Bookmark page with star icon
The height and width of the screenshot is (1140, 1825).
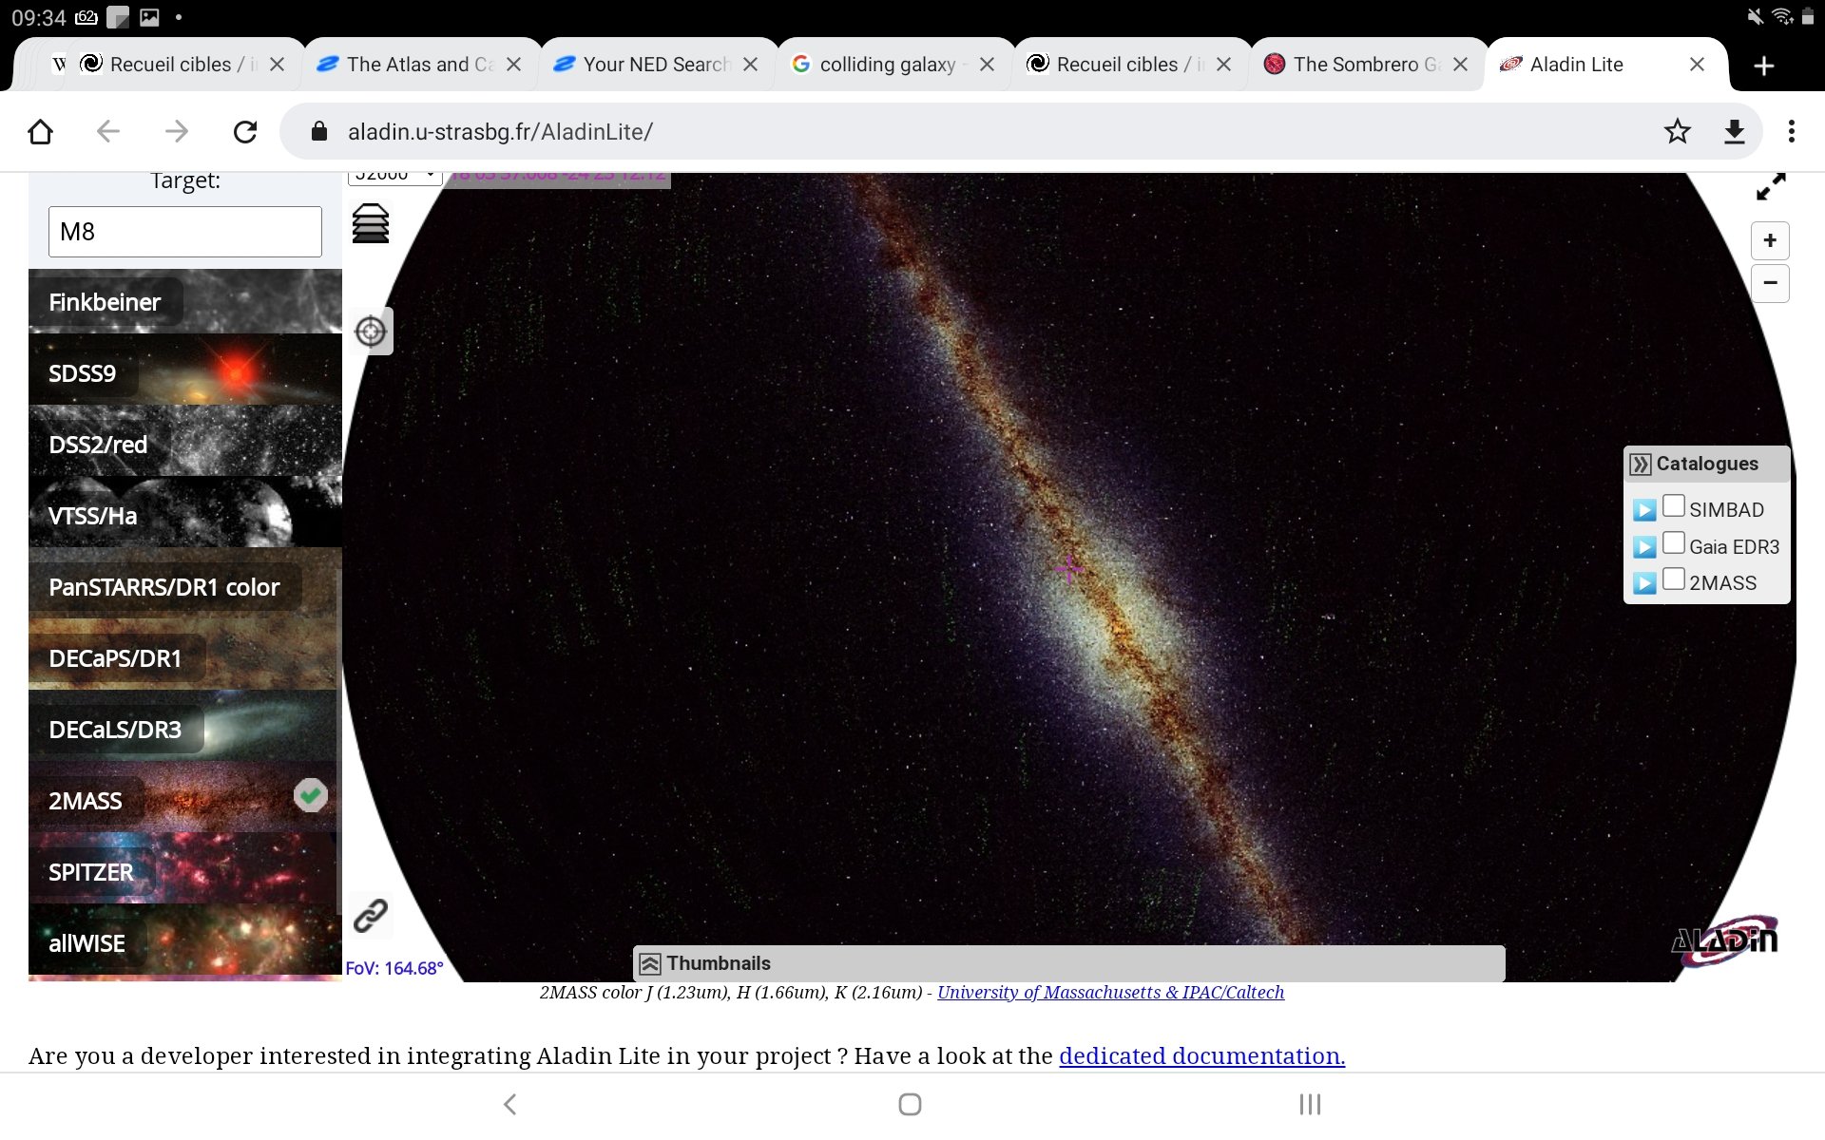1678,131
